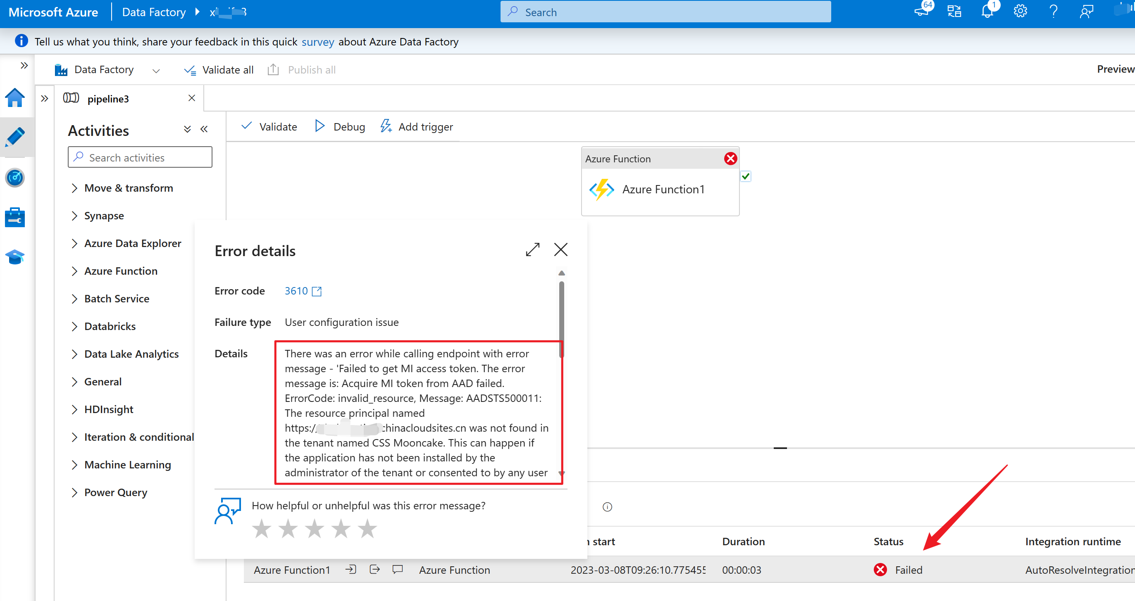Click Publish all button

pyautogui.click(x=302, y=69)
